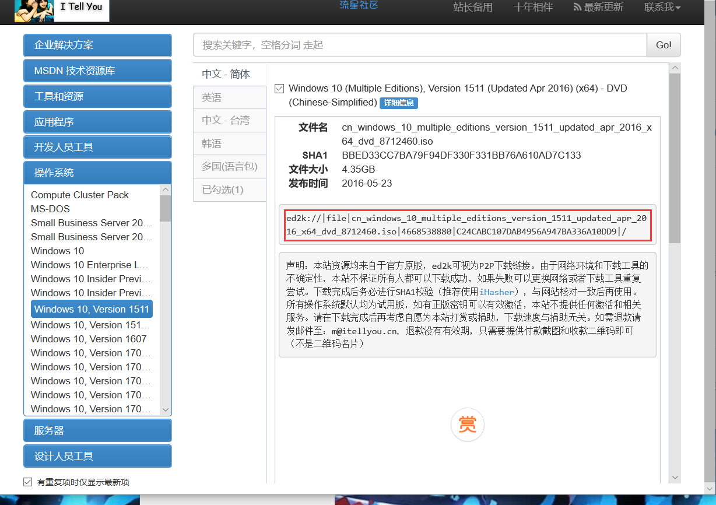This screenshot has width=716, height=505.
Task: Switch to the 中文 - 简体 tab
Action: pos(229,74)
